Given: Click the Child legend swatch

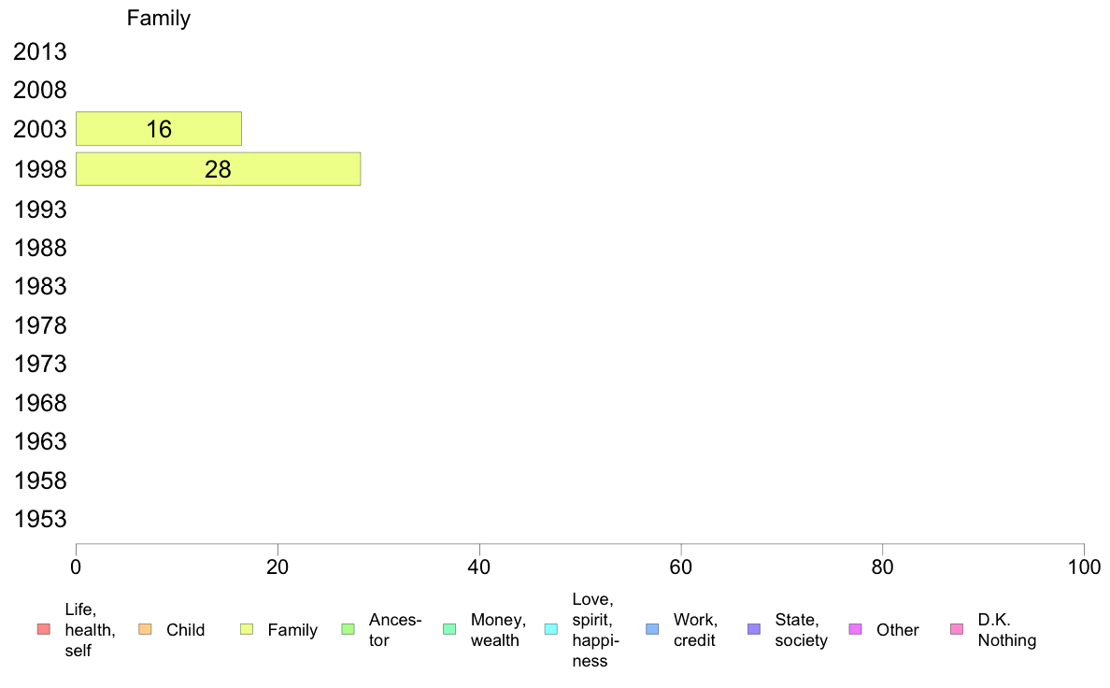Looking at the screenshot, I should click(x=145, y=629).
